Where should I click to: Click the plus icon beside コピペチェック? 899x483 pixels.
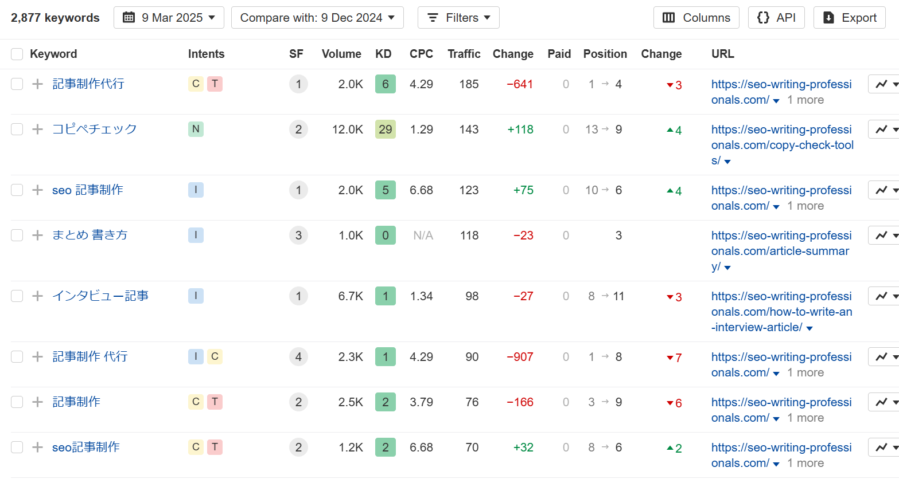tap(37, 129)
